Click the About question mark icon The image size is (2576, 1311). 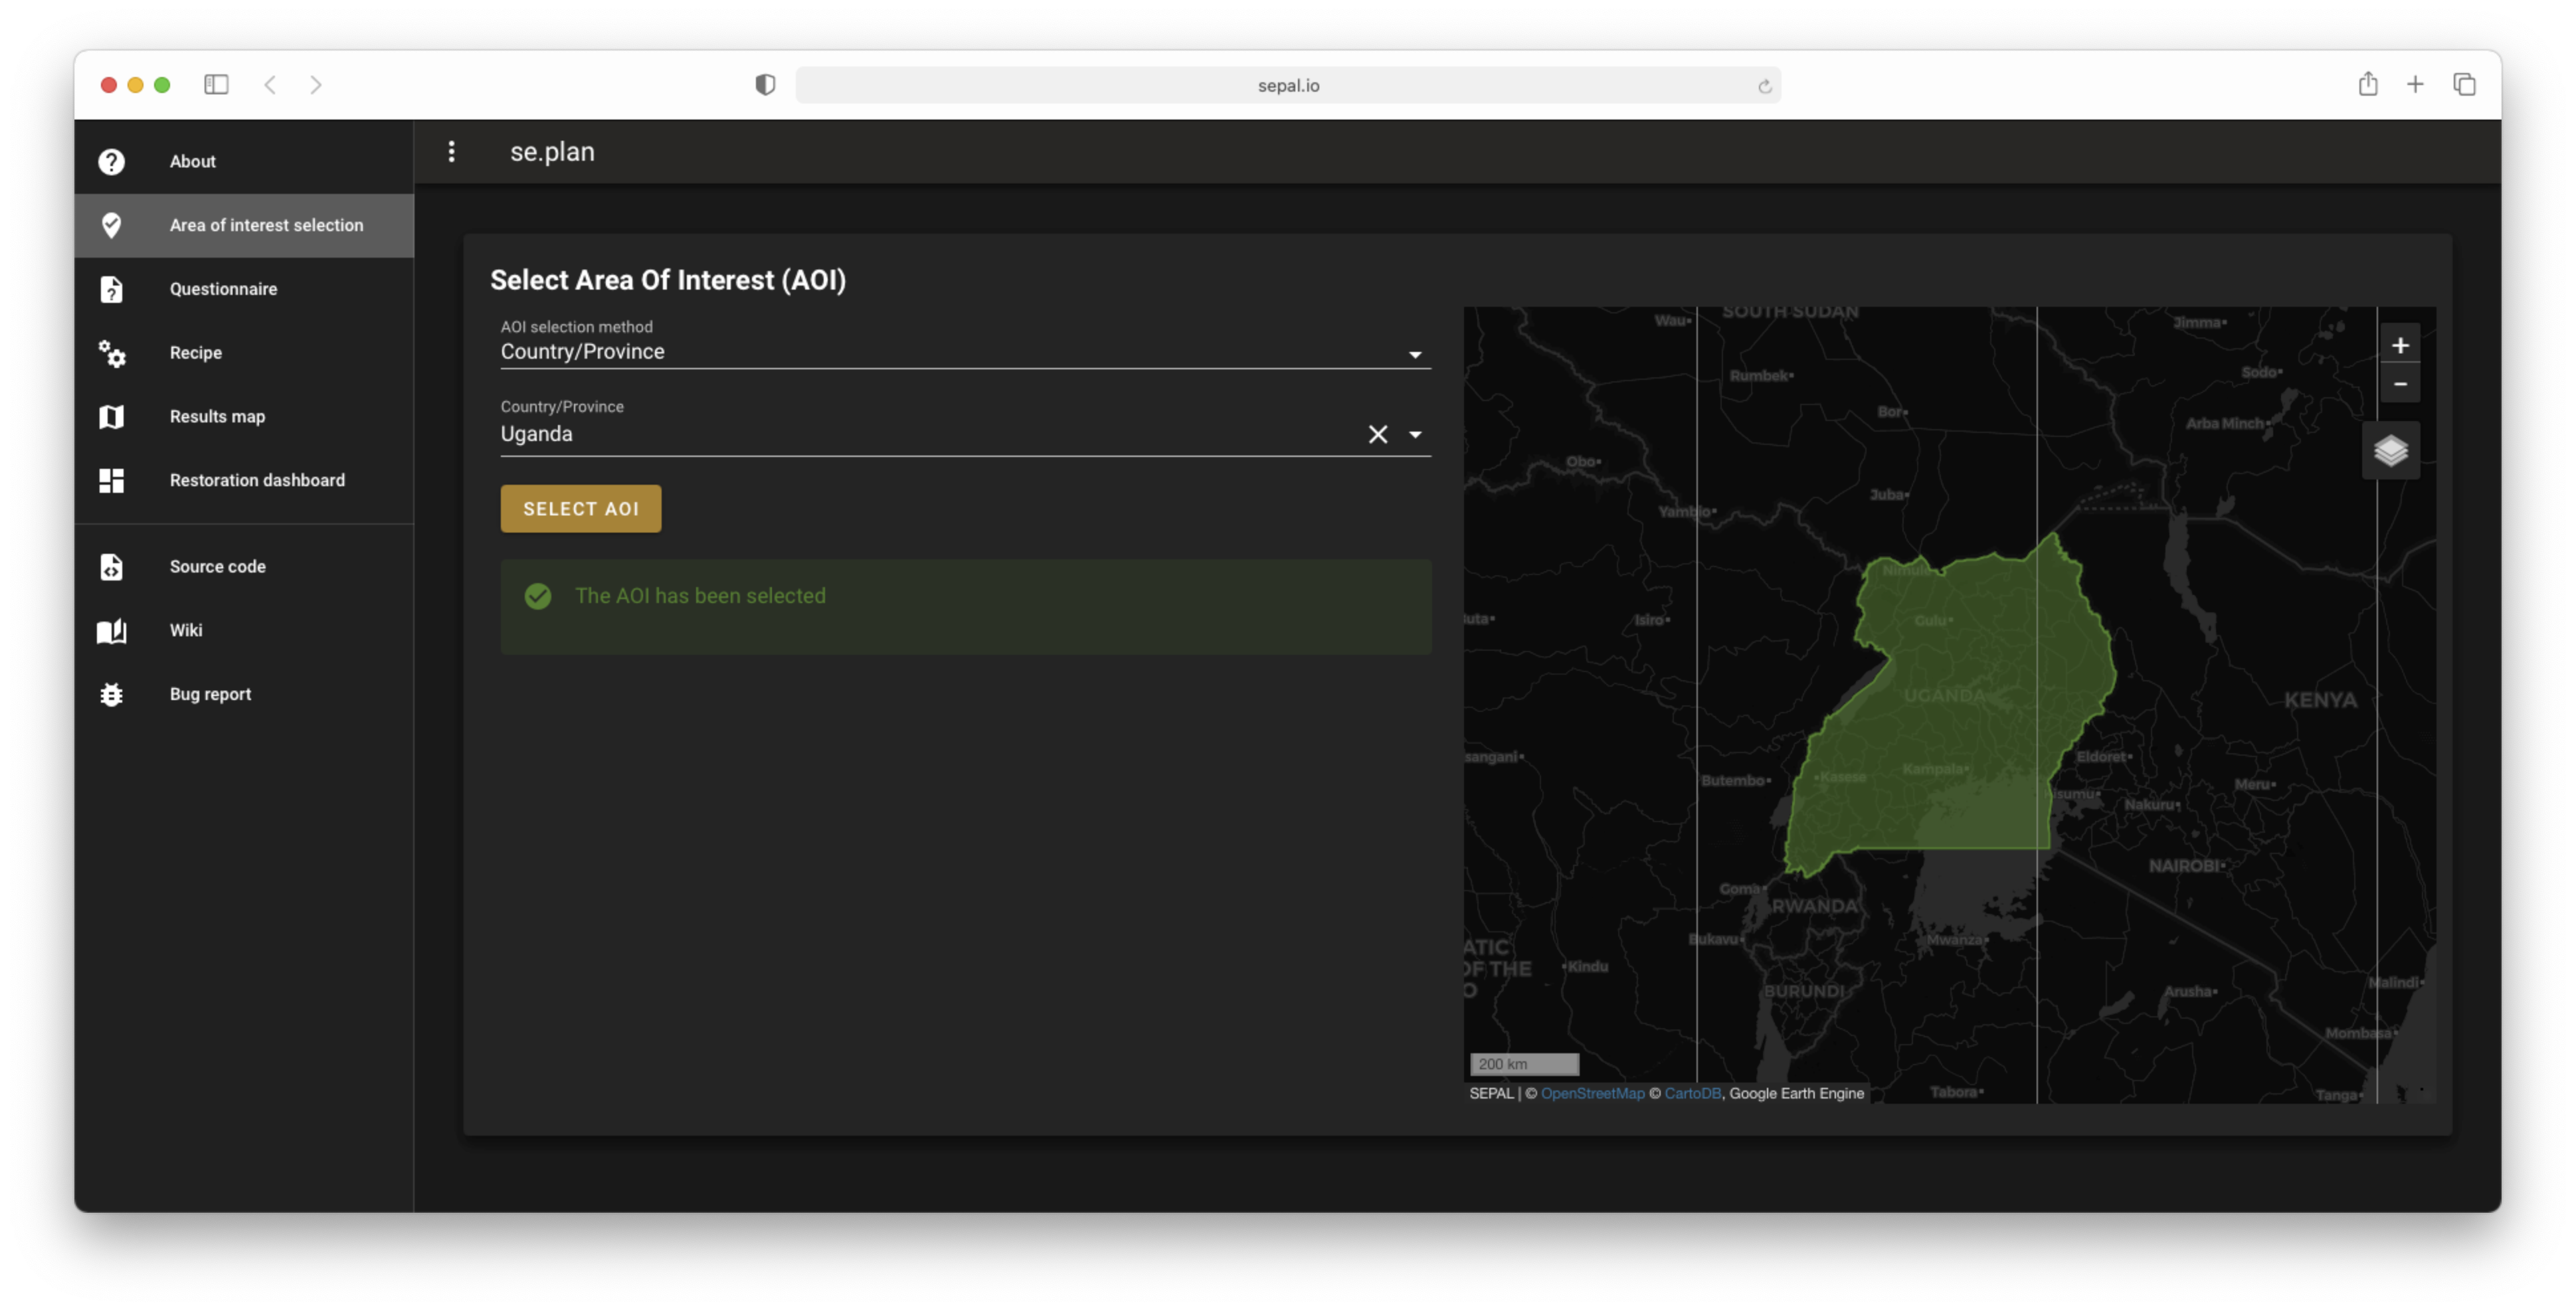(111, 161)
